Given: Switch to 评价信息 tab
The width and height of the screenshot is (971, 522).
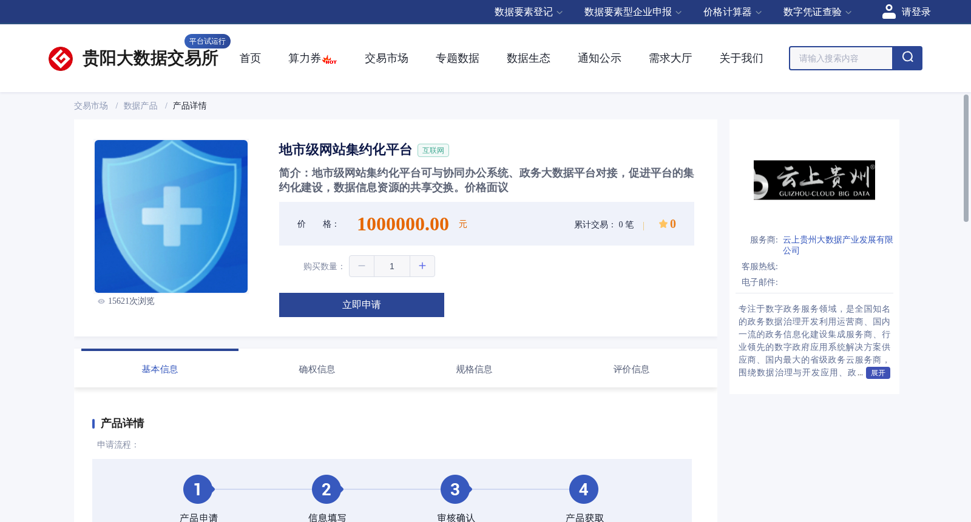Looking at the screenshot, I should tap(631, 369).
